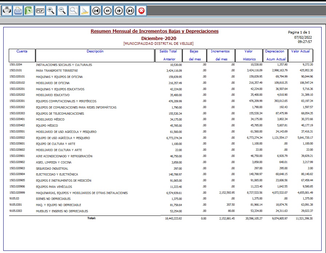Image resolution: width=326 pixels, height=253 pixels.
Task: Export the report as PDF
Action: click(x=40, y=11)
